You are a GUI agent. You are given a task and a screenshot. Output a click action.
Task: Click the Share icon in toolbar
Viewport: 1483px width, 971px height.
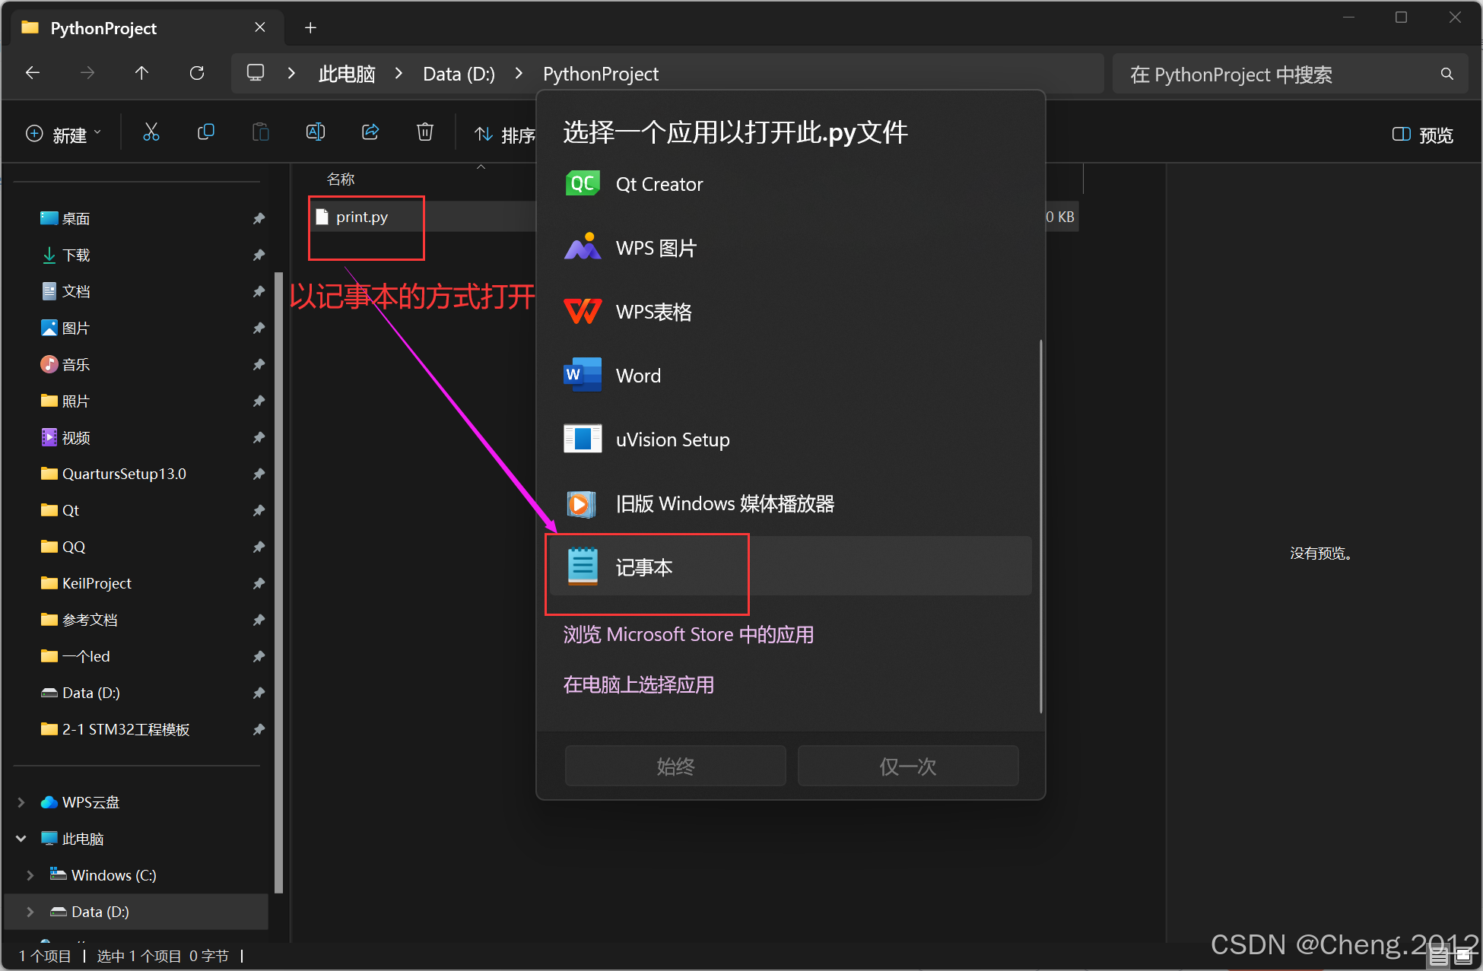(370, 133)
